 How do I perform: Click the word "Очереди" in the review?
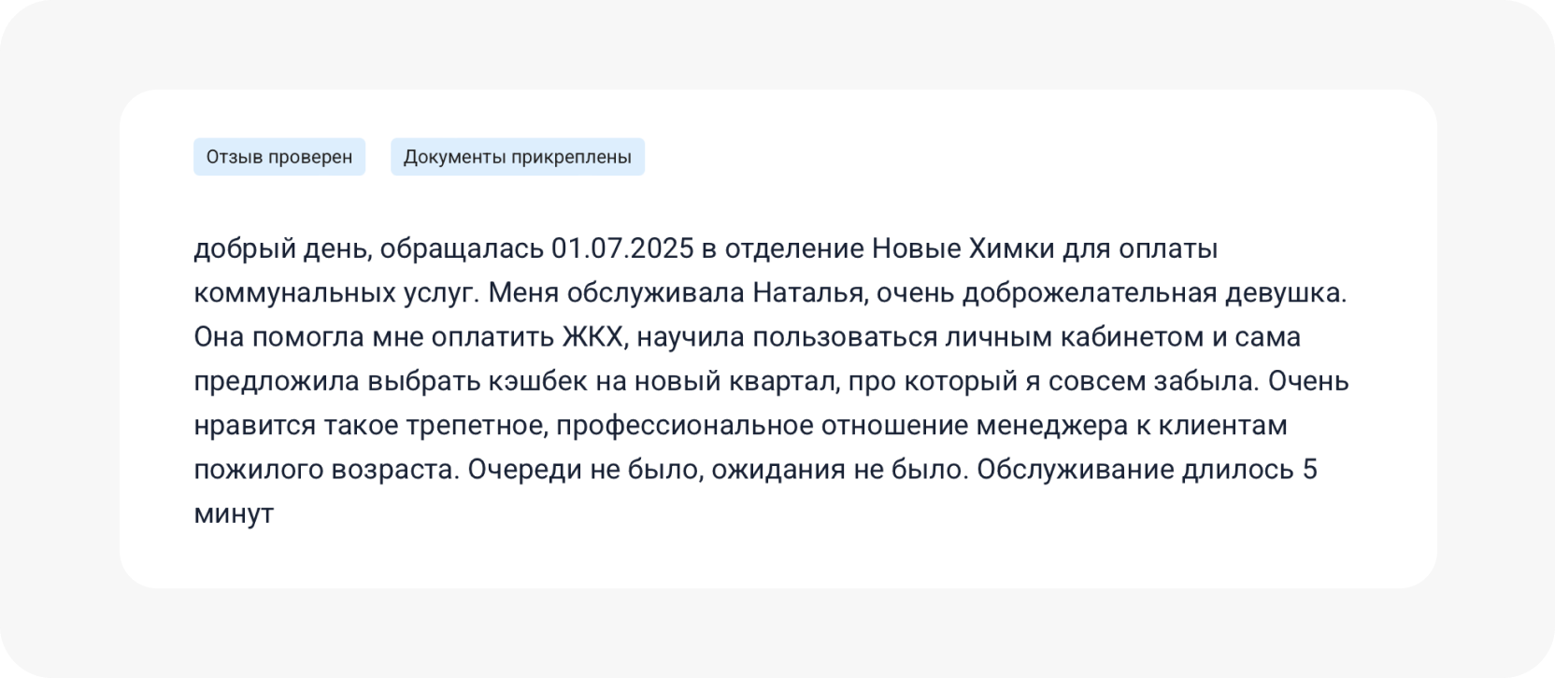tap(524, 469)
